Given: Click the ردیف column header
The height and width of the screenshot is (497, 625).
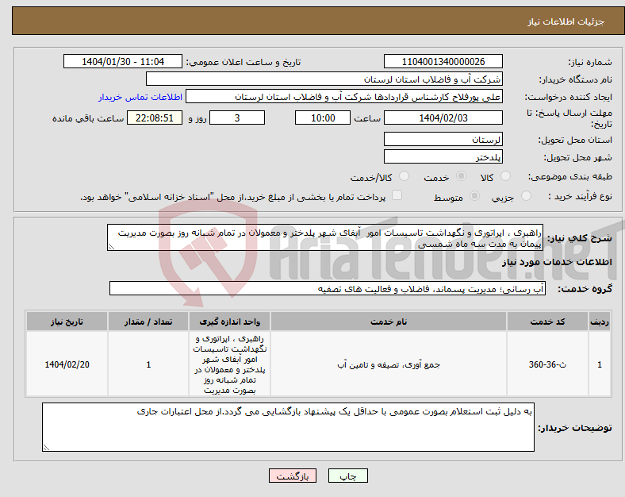Looking at the screenshot, I should point(600,322).
